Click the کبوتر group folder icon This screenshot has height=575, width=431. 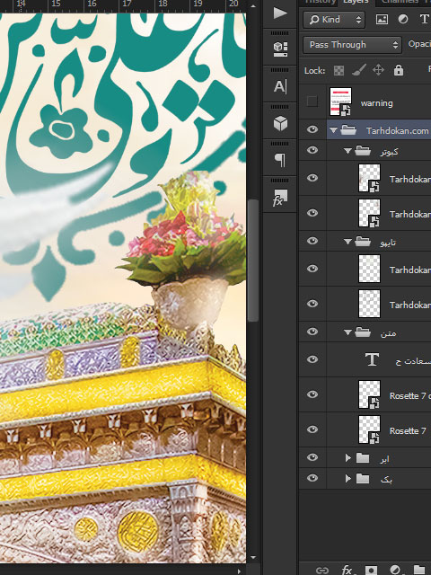click(363, 150)
